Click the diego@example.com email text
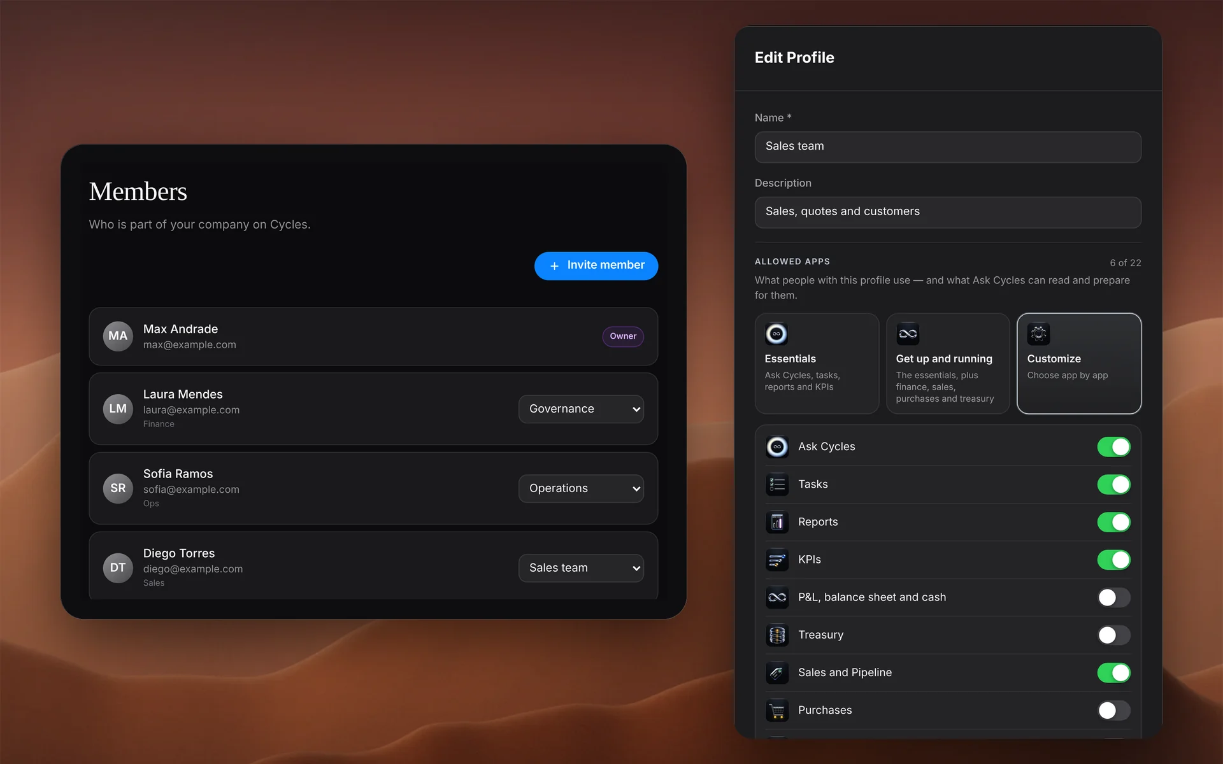Screen dimensions: 1223x764 (x=193, y=569)
